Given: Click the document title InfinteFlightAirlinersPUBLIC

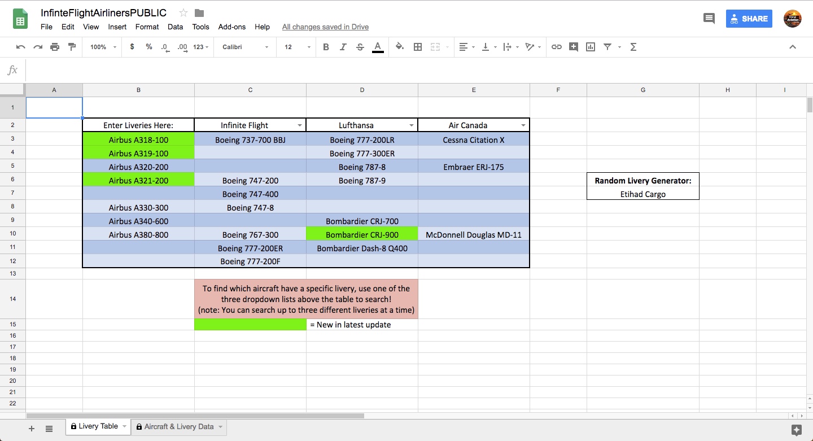Looking at the screenshot, I should [103, 12].
